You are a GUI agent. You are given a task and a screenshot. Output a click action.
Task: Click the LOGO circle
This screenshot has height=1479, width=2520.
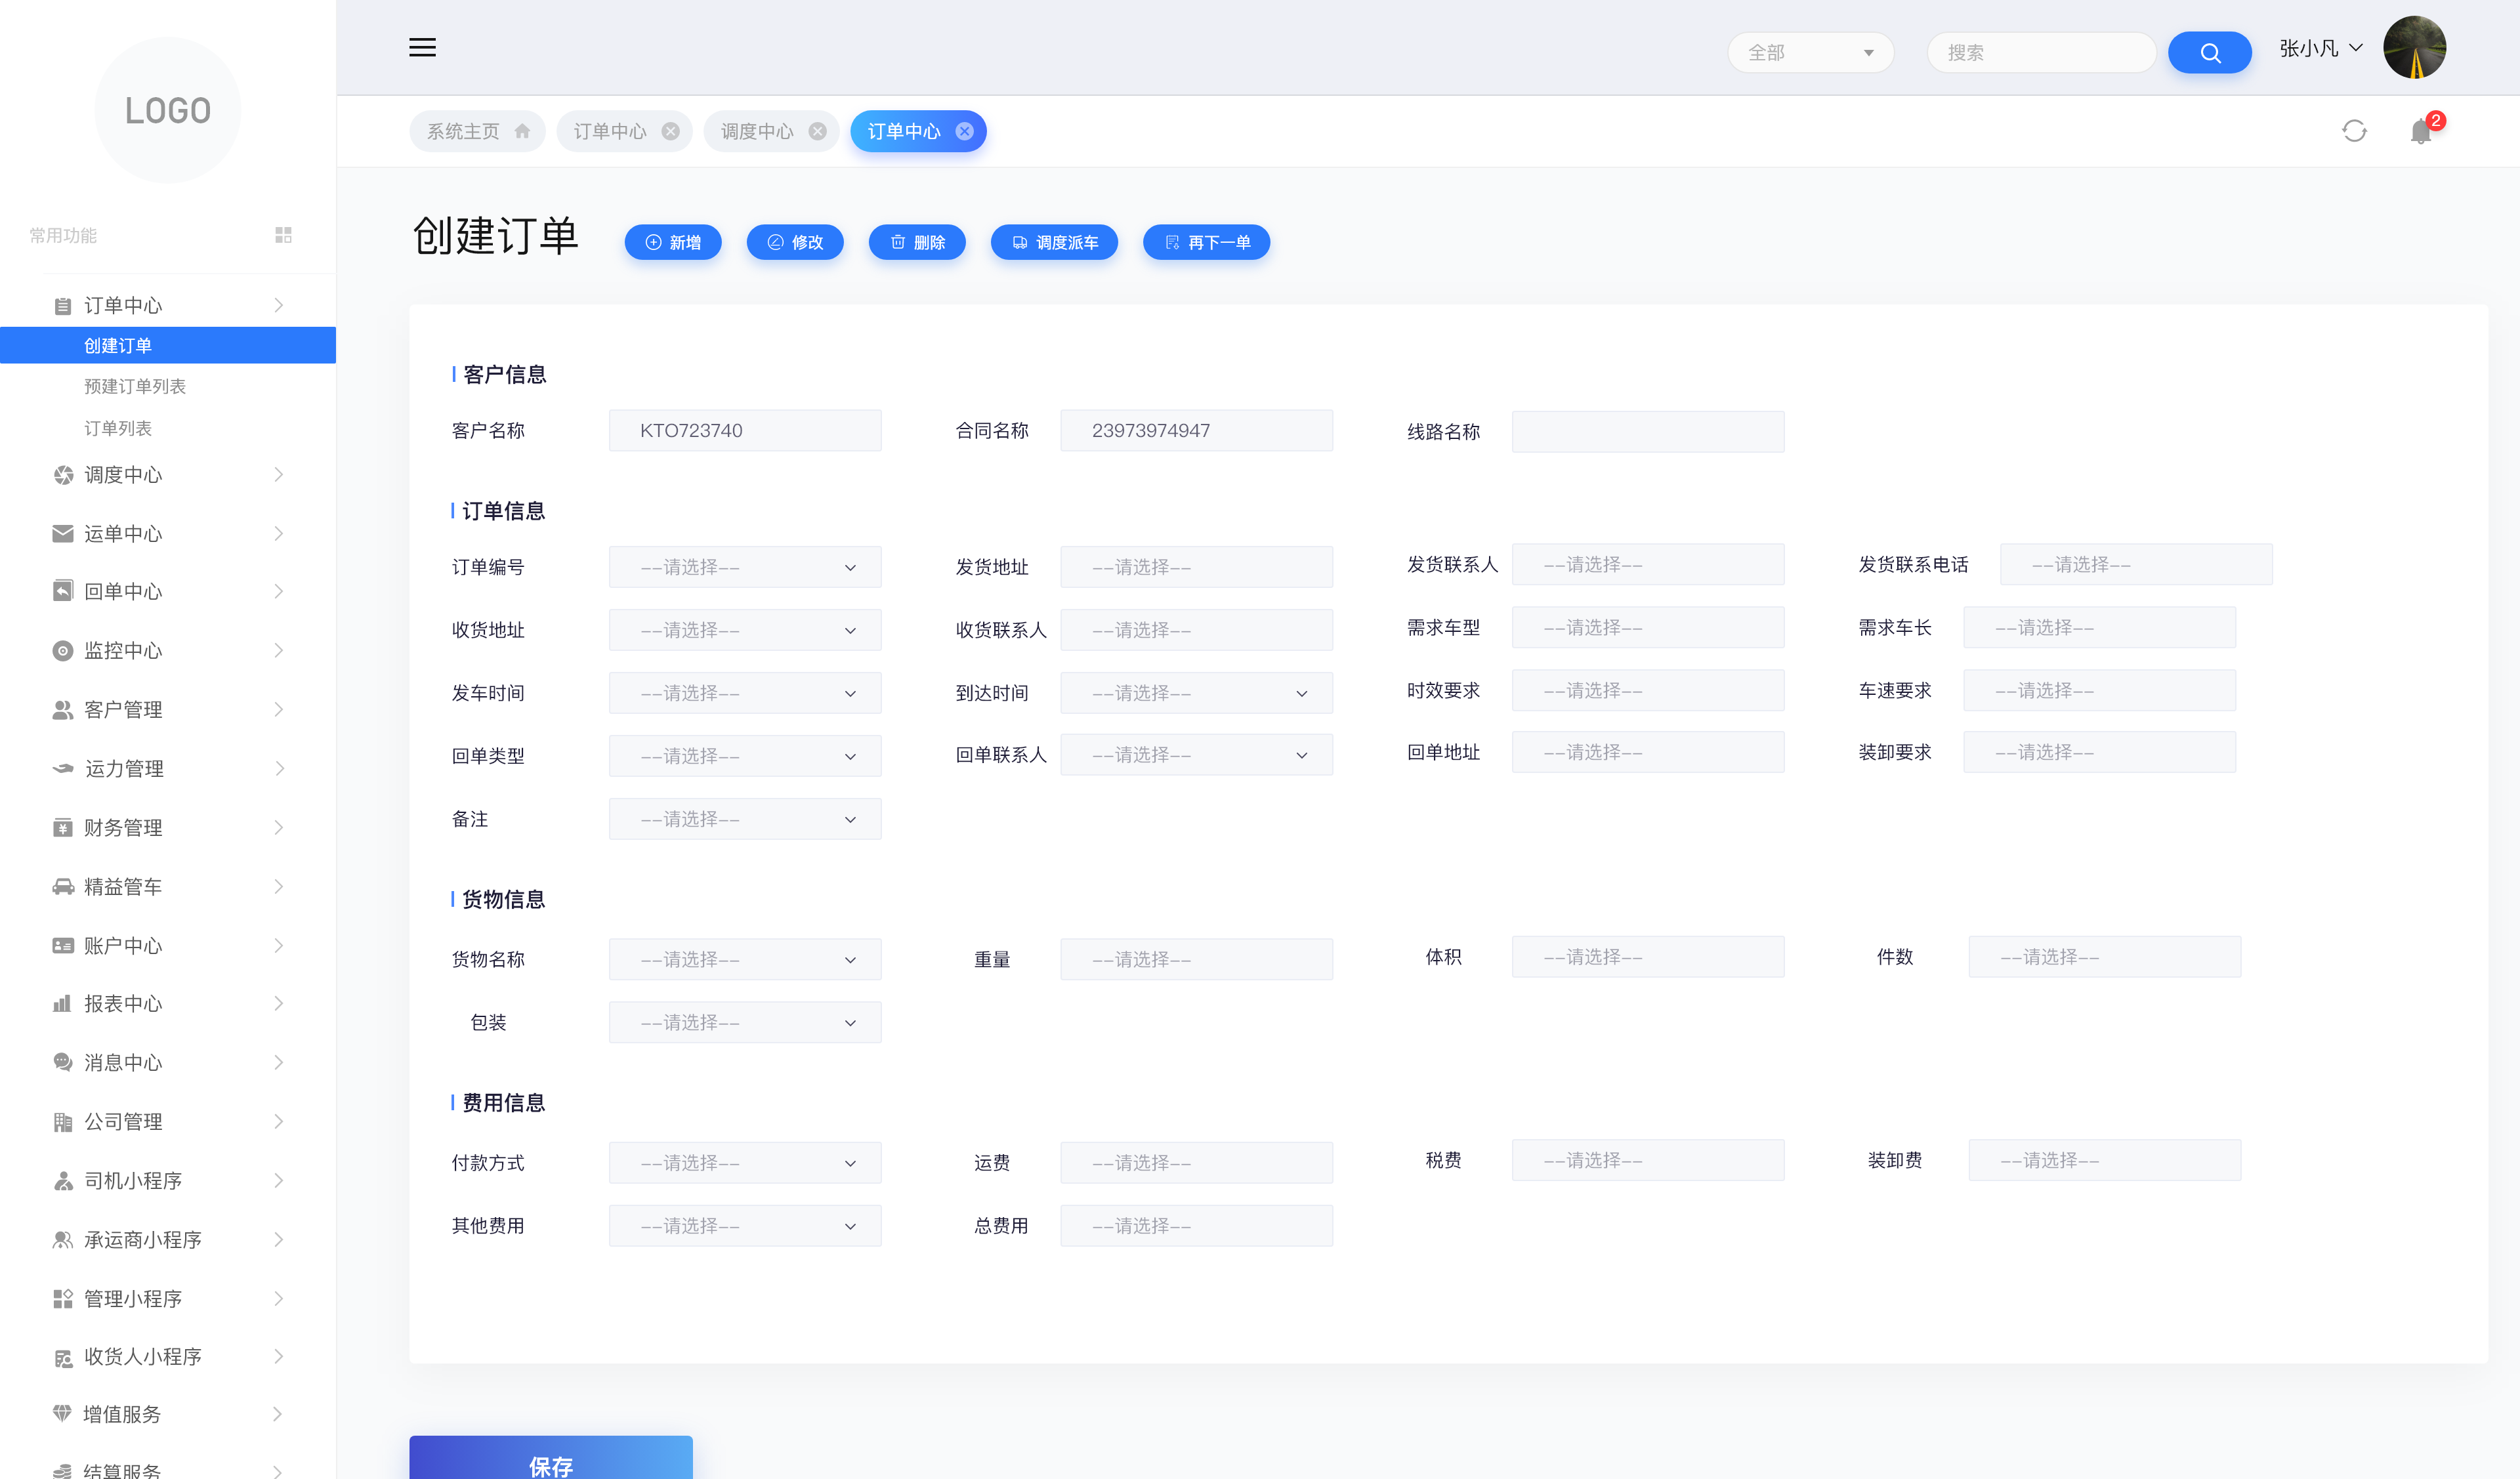[x=168, y=110]
